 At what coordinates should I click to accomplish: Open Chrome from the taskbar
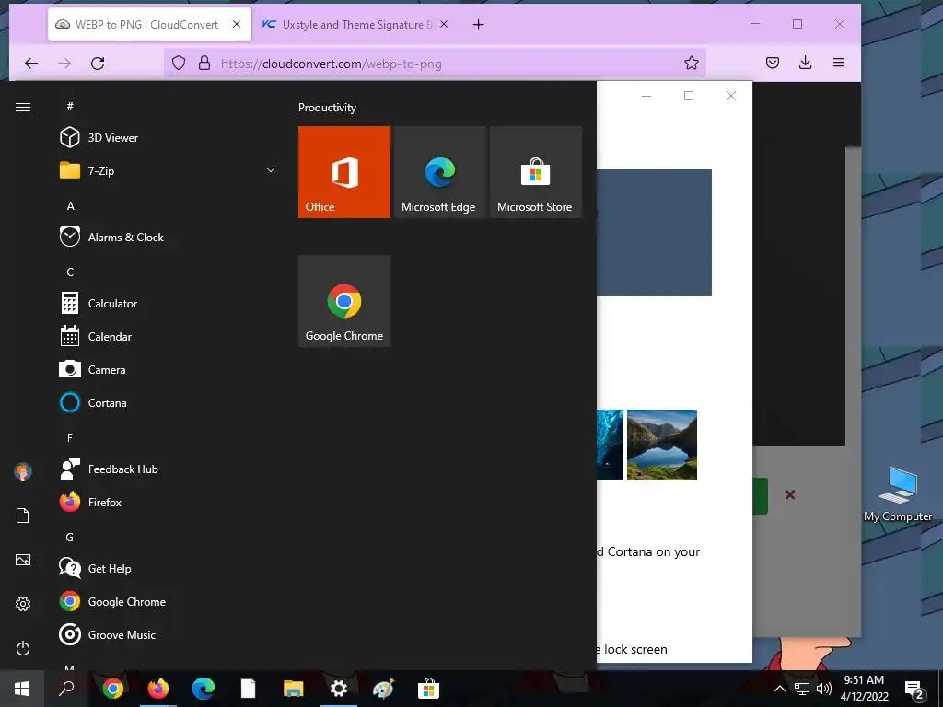[x=112, y=689]
